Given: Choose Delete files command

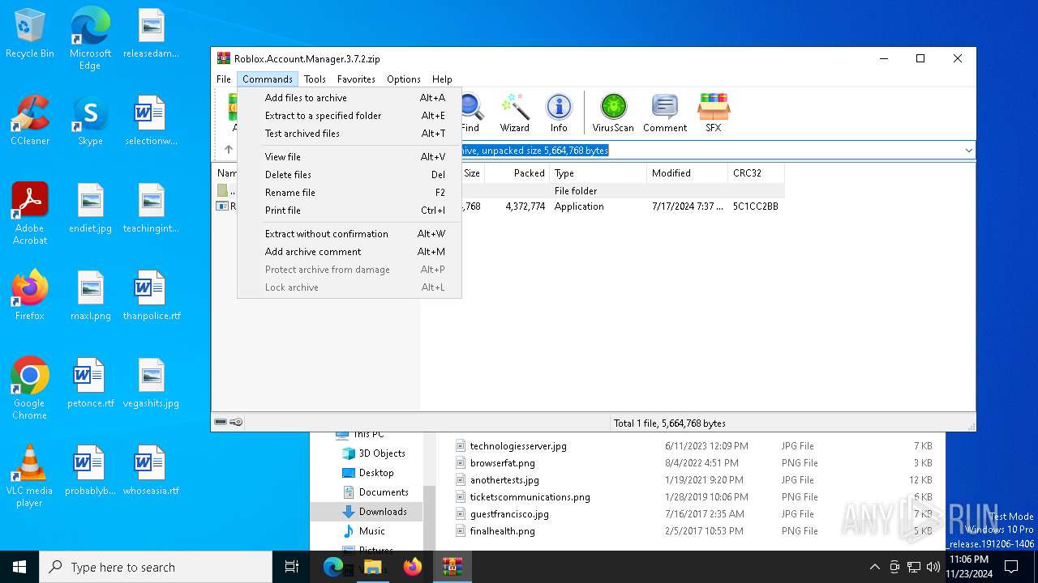Looking at the screenshot, I should point(350,175).
